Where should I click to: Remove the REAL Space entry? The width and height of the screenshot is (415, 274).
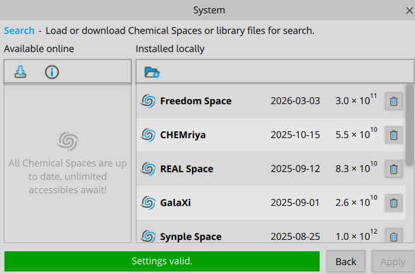(394, 169)
